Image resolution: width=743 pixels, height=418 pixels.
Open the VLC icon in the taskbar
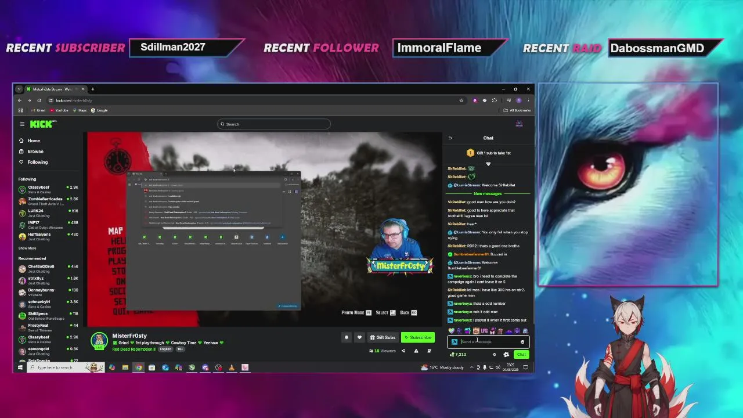(x=232, y=367)
